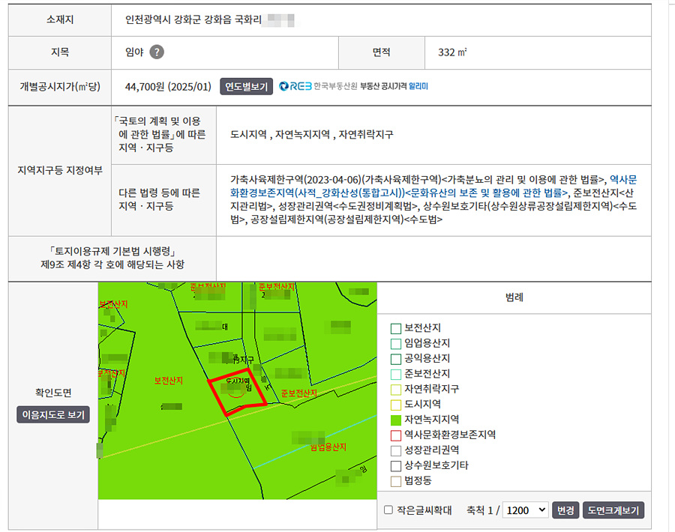Click the 변경 button to apply scale
This screenshot has width=675, height=532.
pos(565,510)
